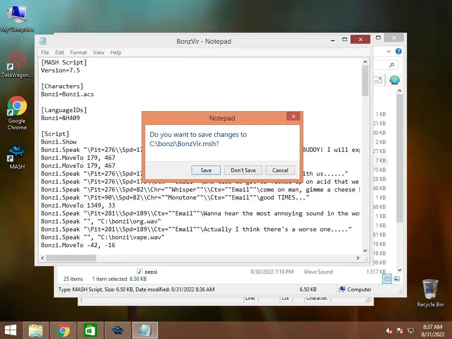Click the 'Version=7.5' line

pyautogui.click(x=60, y=70)
